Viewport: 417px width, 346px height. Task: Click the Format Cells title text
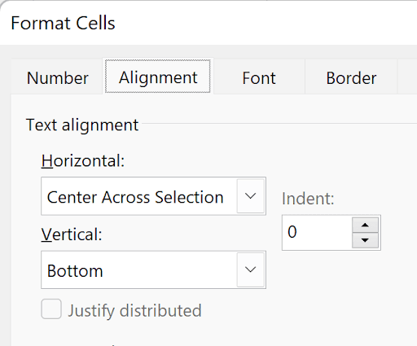63,23
